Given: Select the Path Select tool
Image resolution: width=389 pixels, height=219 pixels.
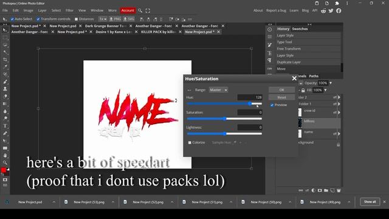Looking at the screenshot, I should 5,141.
